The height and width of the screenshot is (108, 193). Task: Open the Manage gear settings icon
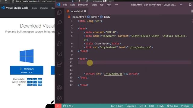59,98
